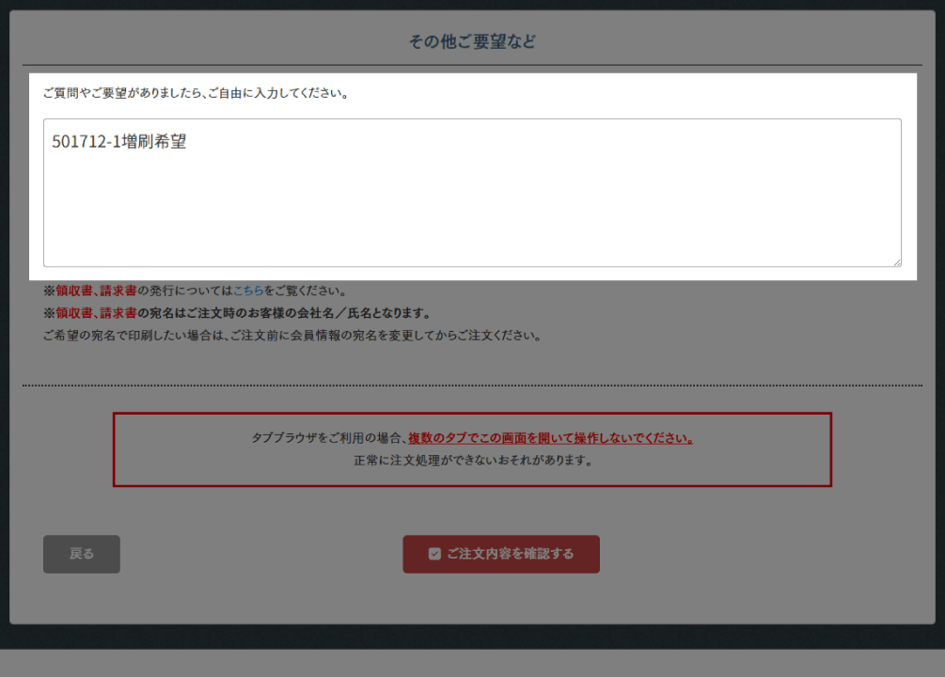
Task: Select the 'その他ご要望など' section heading
Action: 472,41
